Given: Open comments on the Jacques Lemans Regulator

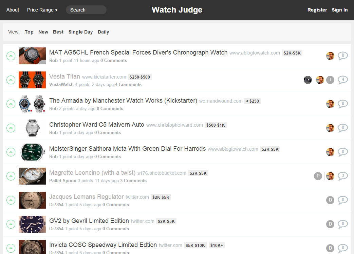Looking at the screenshot, I should pyautogui.click(x=343, y=200).
